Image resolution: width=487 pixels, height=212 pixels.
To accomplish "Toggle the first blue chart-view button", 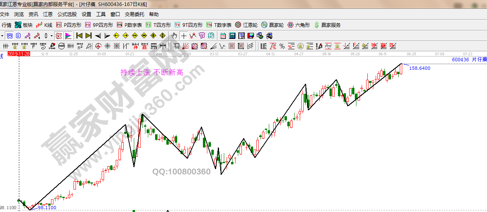I will coord(9,36).
